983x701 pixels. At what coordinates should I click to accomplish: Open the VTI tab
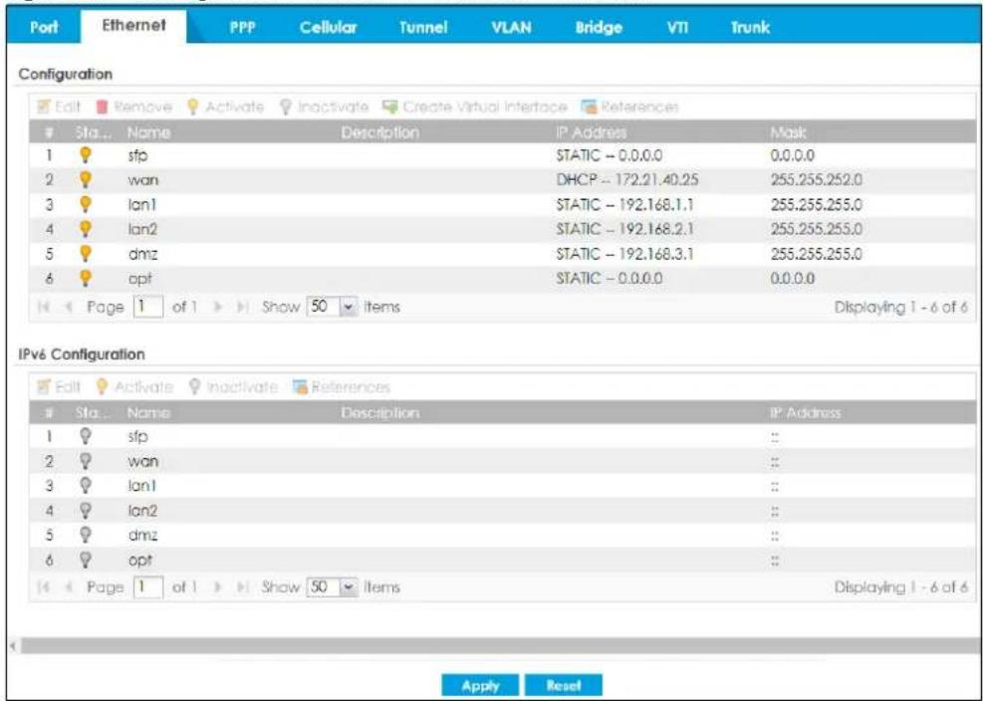coord(677,28)
